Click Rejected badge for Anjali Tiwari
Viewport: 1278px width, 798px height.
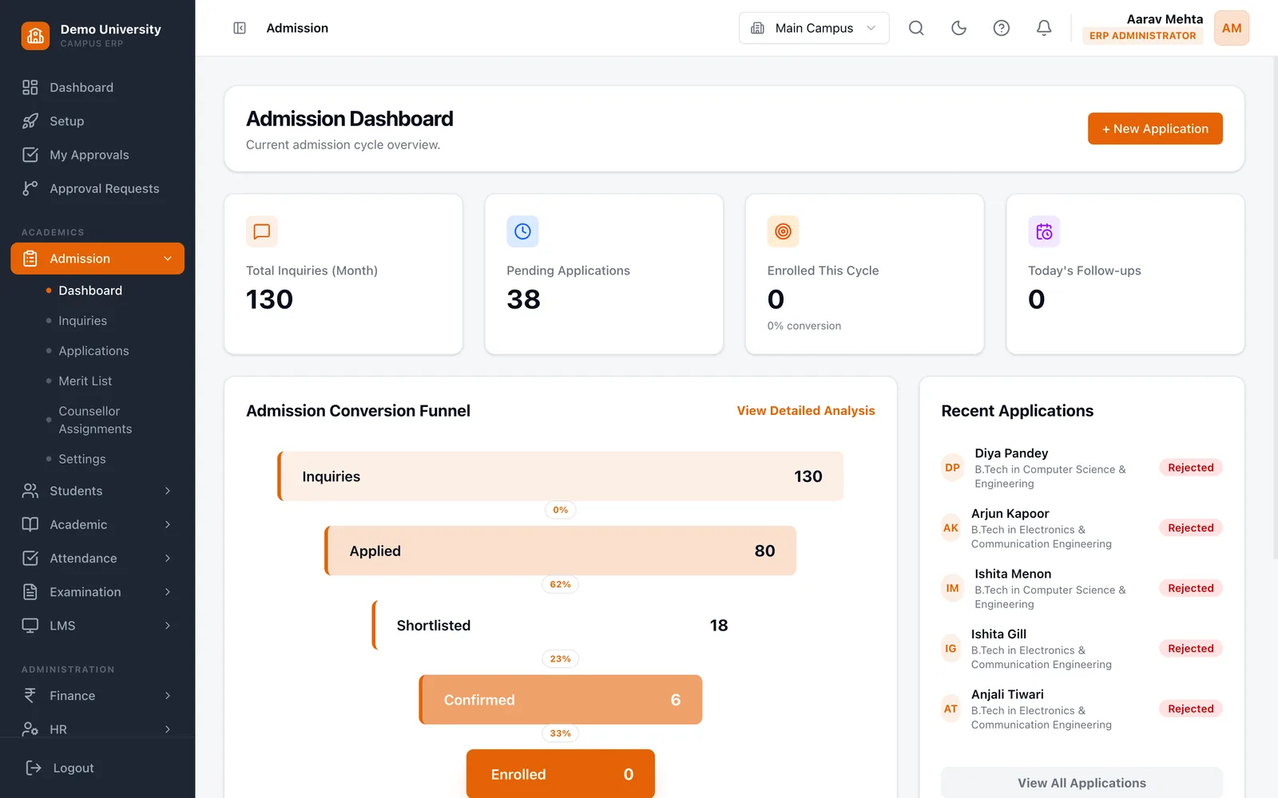coord(1190,709)
